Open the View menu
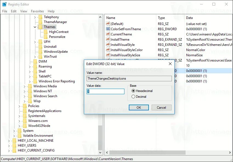This screenshot has height=162, width=233. click(x=24, y=11)
